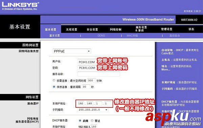Image resolution: width=203 pixels, height=128 pixels.
Task: Disable DHCP server with 禁止 radio
Action: coord(92,121)
